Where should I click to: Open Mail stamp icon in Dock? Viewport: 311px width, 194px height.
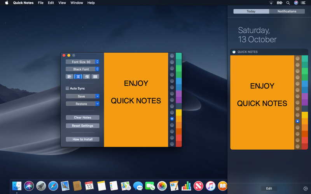pyautogui.click(x=65, y=186)
